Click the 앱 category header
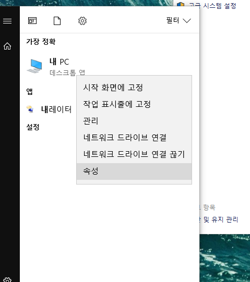 [x=30, y=92]
